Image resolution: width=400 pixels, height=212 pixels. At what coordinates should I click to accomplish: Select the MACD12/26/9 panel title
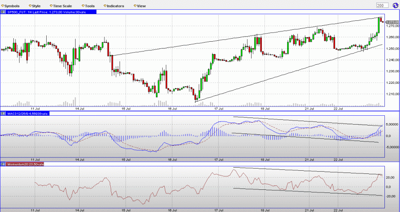[27, 114]
